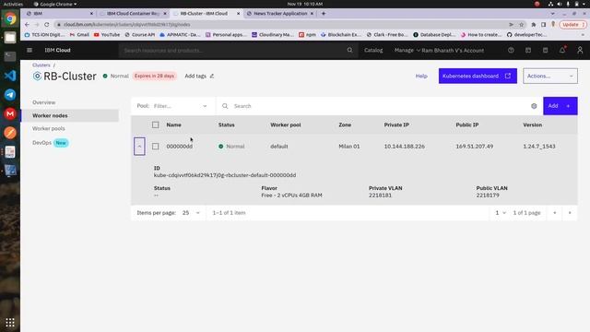The width and height of the screenshot is (590, 332).
Task: Open the Actions dropdown
Action: point(549,76)
